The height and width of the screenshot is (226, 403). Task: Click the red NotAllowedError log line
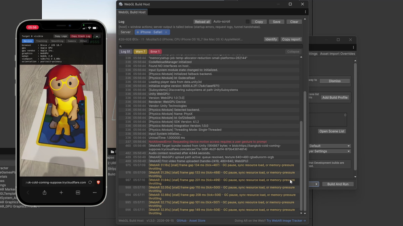click(x=209, y=142)
